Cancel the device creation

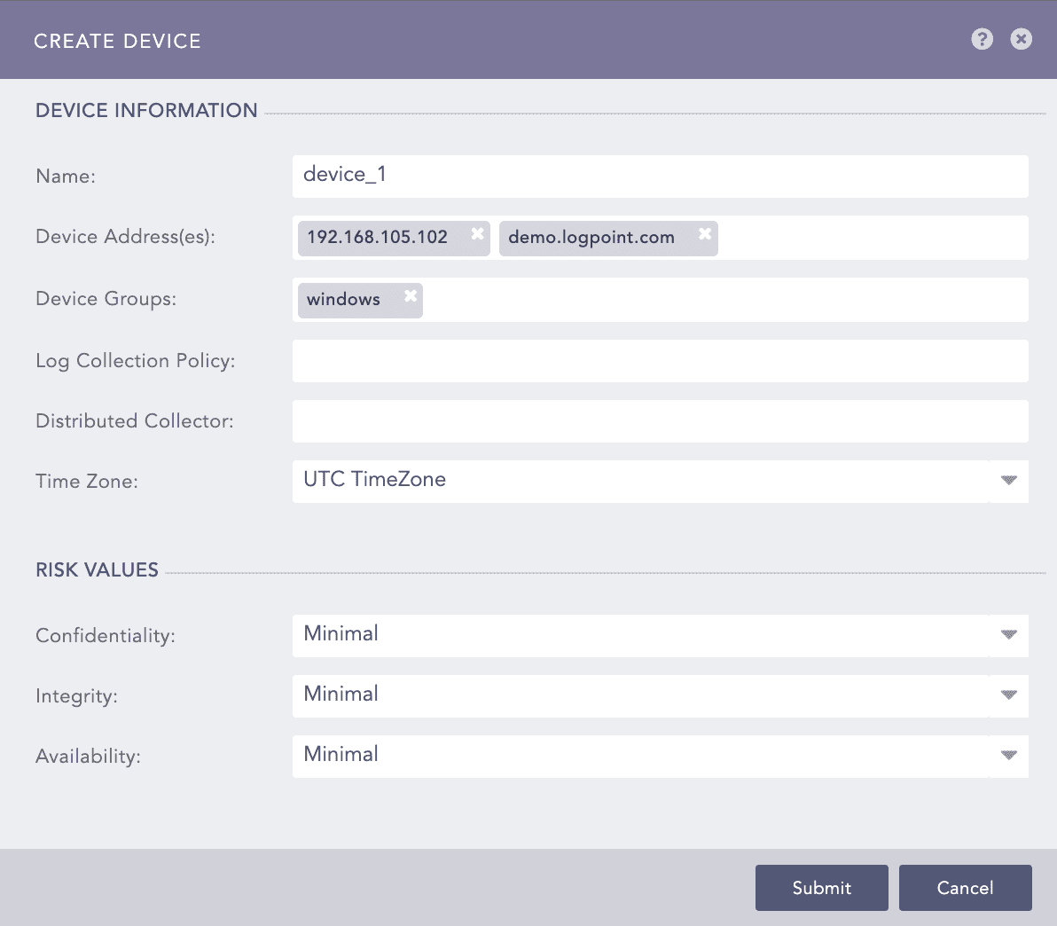(x=965, y=887)
